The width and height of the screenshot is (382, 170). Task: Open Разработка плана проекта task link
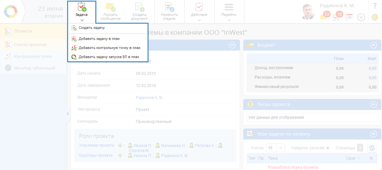[x=293, y=167]
